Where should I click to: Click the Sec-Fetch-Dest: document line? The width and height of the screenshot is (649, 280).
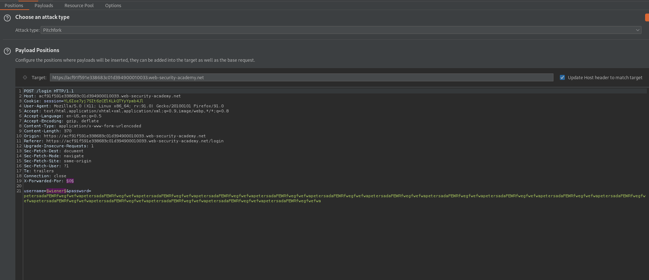tap(54, 151)
